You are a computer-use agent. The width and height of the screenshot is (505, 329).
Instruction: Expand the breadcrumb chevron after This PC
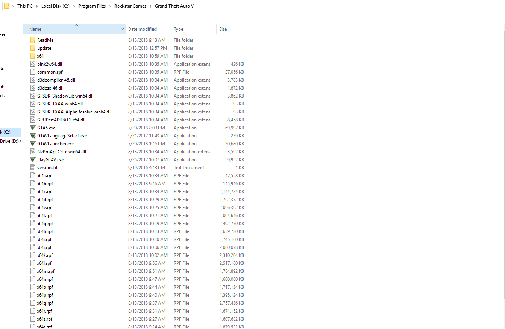coord(37,6)
